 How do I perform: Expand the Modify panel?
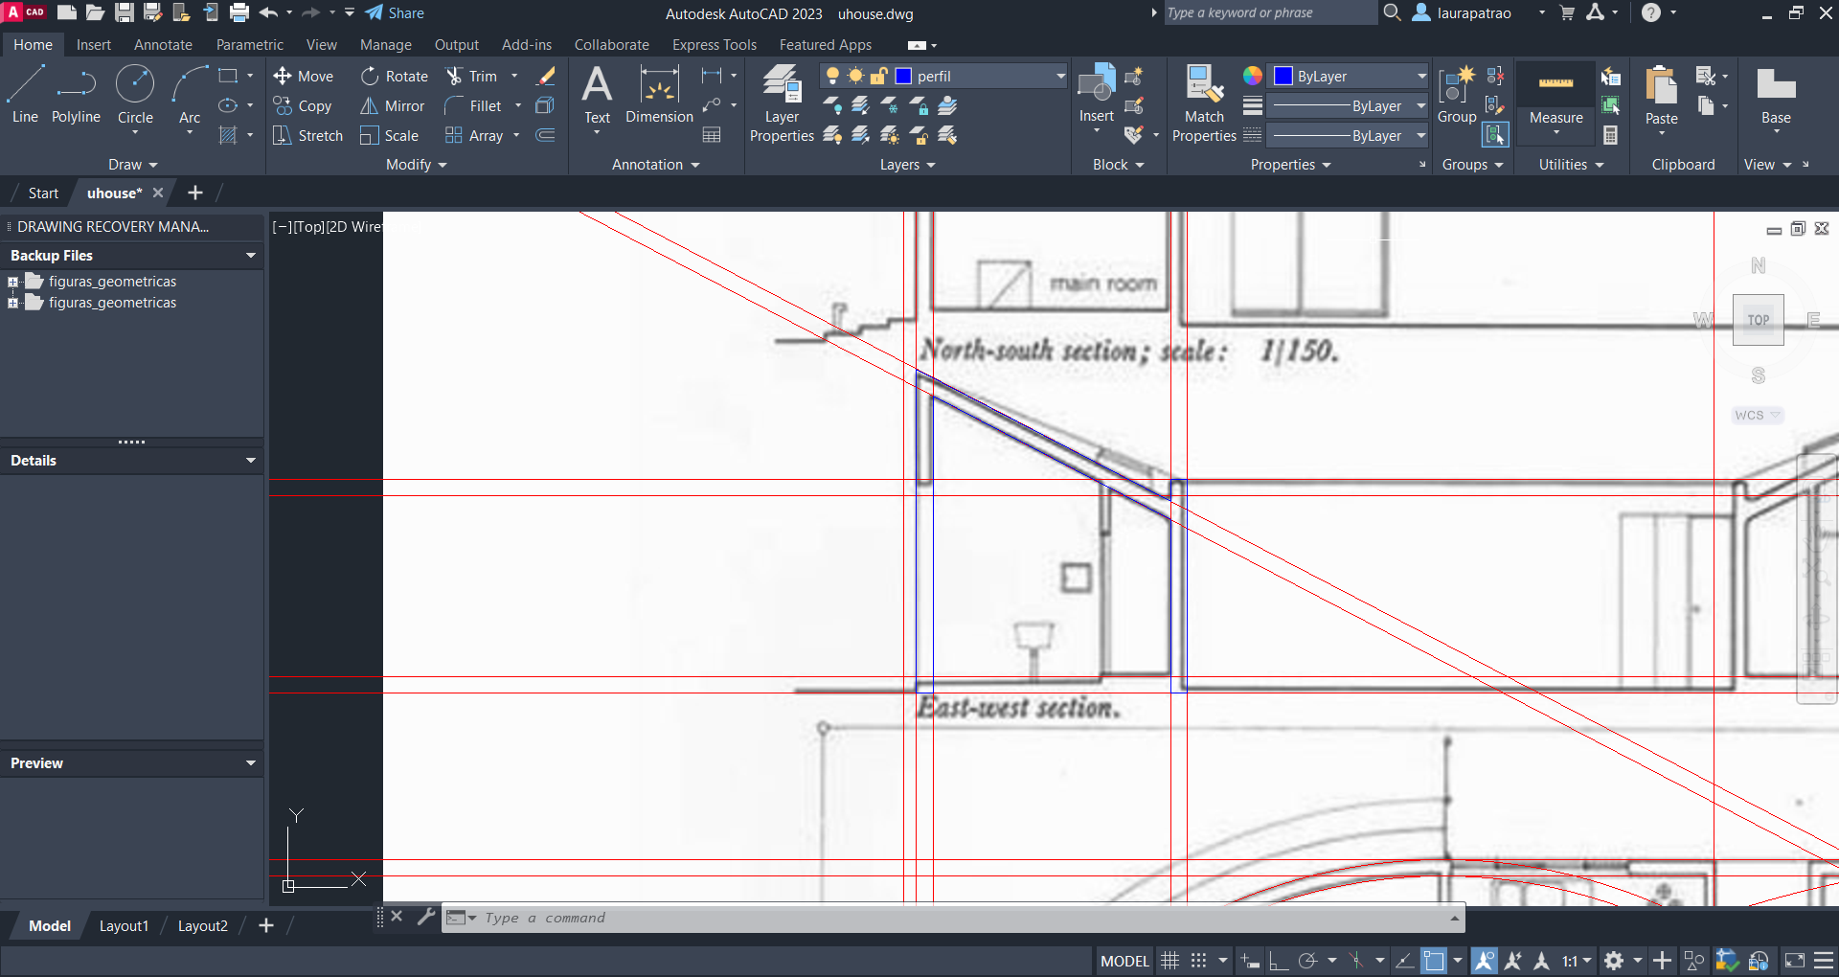pos(417,165)
